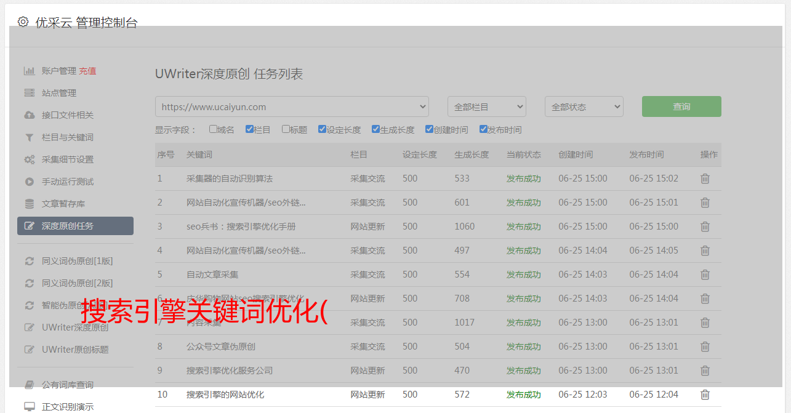The height and width of the screenshot is (413, 791).
Task: Click keyword 搜索引擎的网站优化 in row 10
Action: coord(225,395)
